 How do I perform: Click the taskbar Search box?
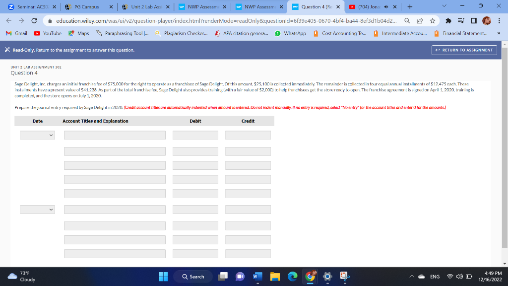coord(193,277)
